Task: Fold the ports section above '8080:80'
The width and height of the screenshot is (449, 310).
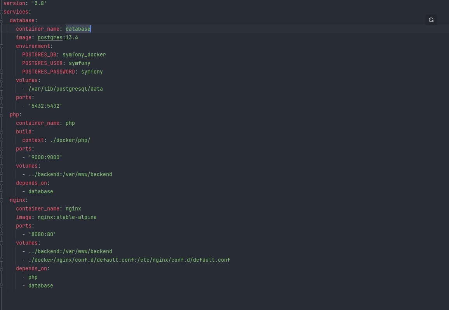Action: 2,226
